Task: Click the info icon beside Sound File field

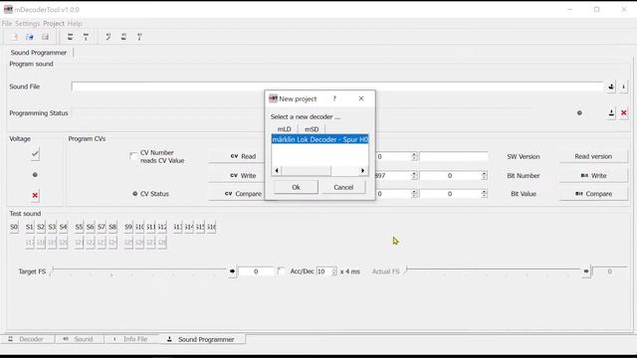Action: [x=624, y=87]
